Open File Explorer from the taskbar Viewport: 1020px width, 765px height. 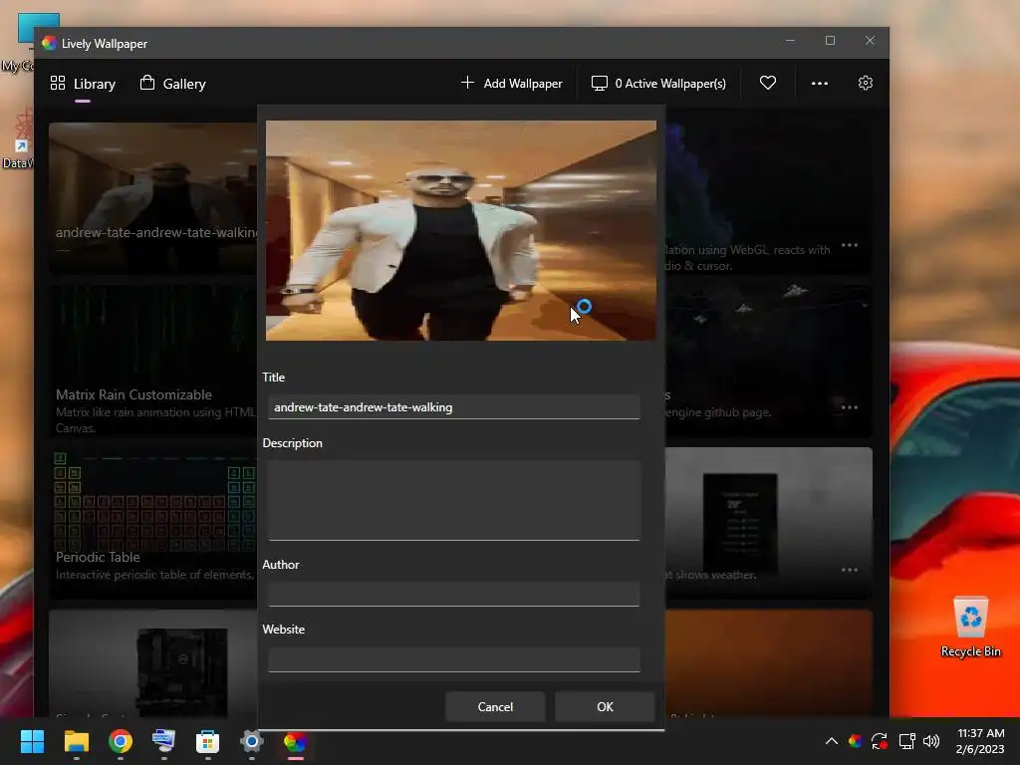click(x=76, y=741)
